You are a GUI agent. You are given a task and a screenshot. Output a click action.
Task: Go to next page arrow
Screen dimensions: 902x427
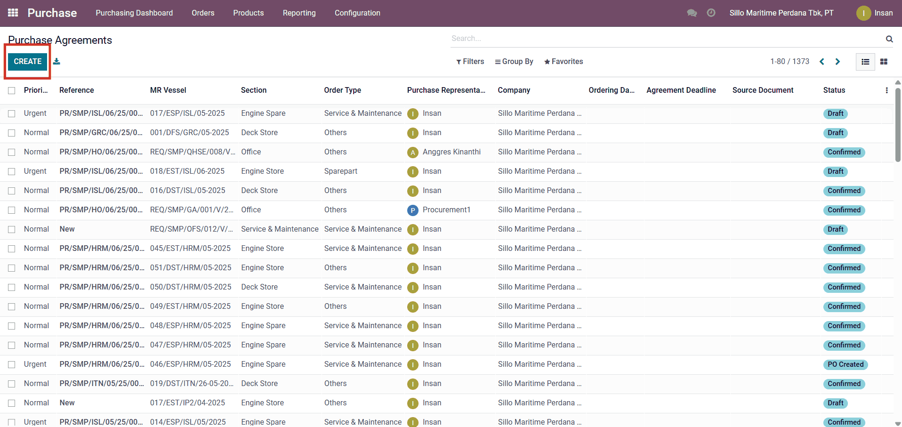pos(838,62)
